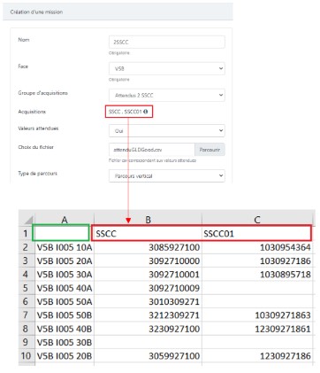The width and height of the screenshot is (320, 373).
Task: Select column A header
Action: coord(65,220)
